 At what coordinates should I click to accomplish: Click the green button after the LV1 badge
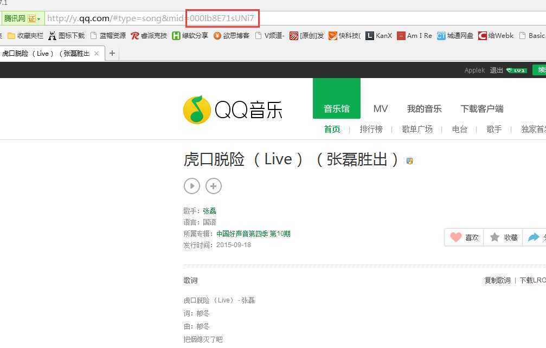[539, 70]
